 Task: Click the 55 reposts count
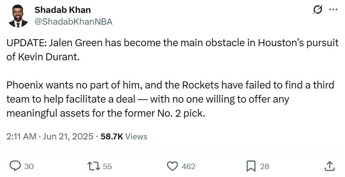click(x=107, y=166)
